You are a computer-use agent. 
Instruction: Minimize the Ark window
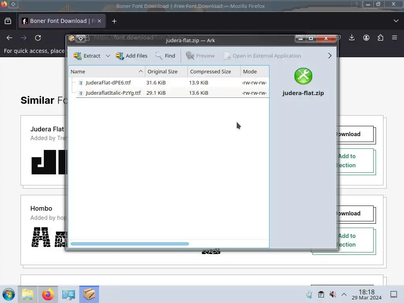300,38
